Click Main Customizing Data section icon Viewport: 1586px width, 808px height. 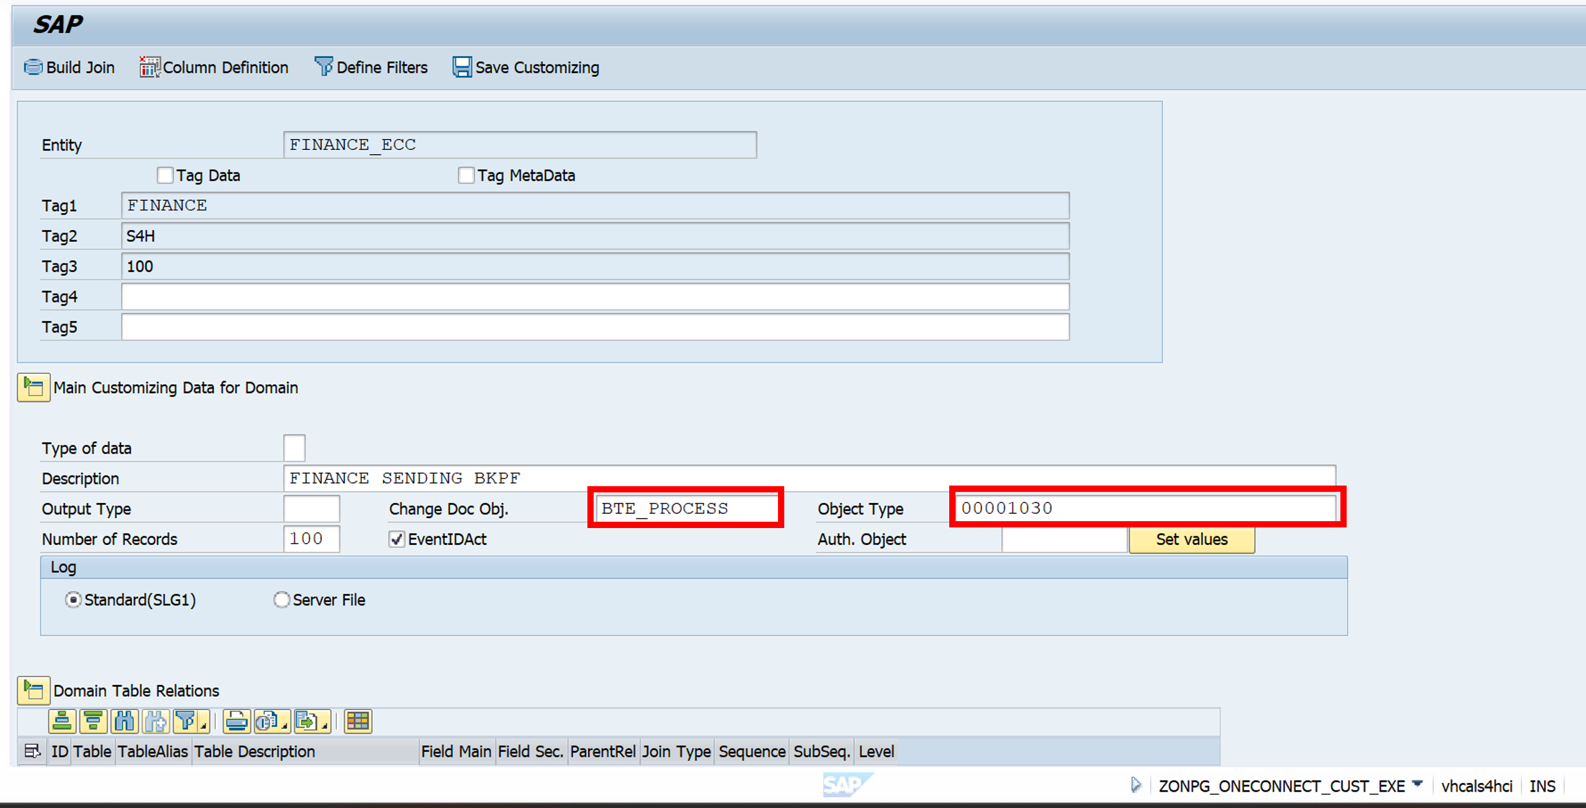[33, 388]
